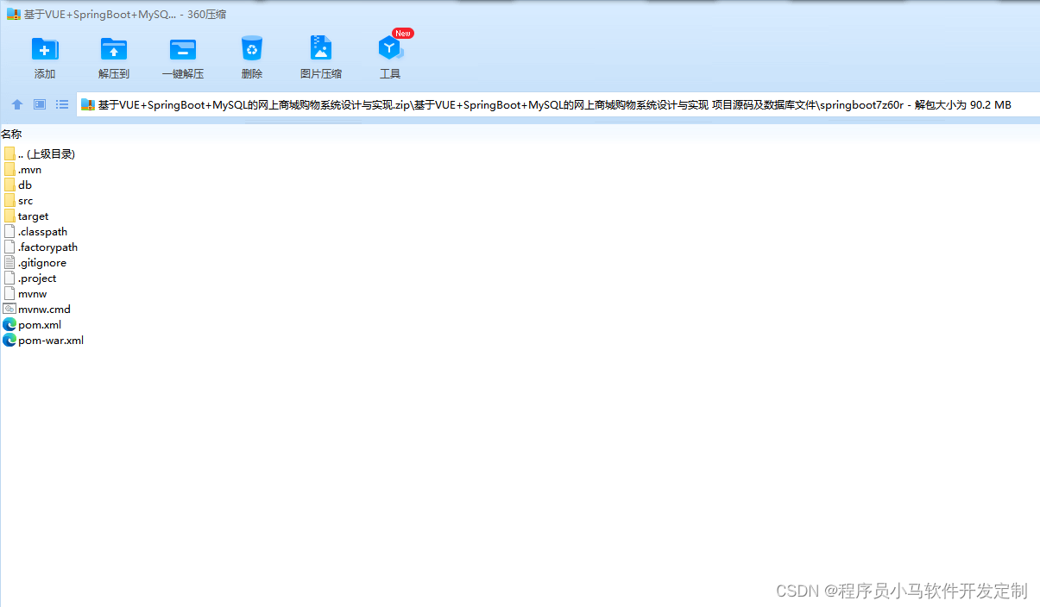
Task: Click the blue up-arrow navigation icon
Action: pos(16,104)
